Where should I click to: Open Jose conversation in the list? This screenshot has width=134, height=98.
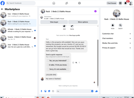[18, 46]
